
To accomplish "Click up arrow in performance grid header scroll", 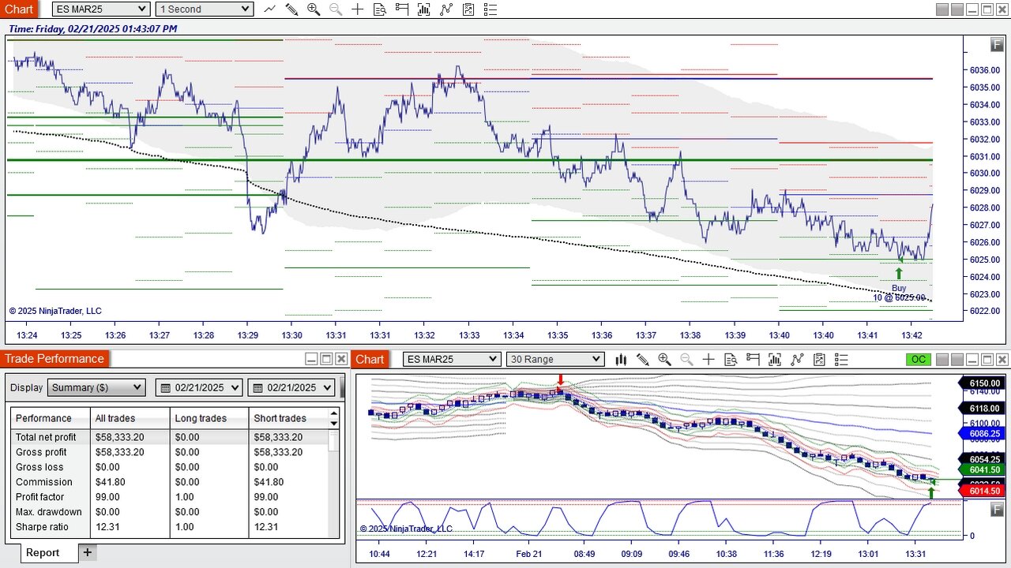I will [334, 413].
